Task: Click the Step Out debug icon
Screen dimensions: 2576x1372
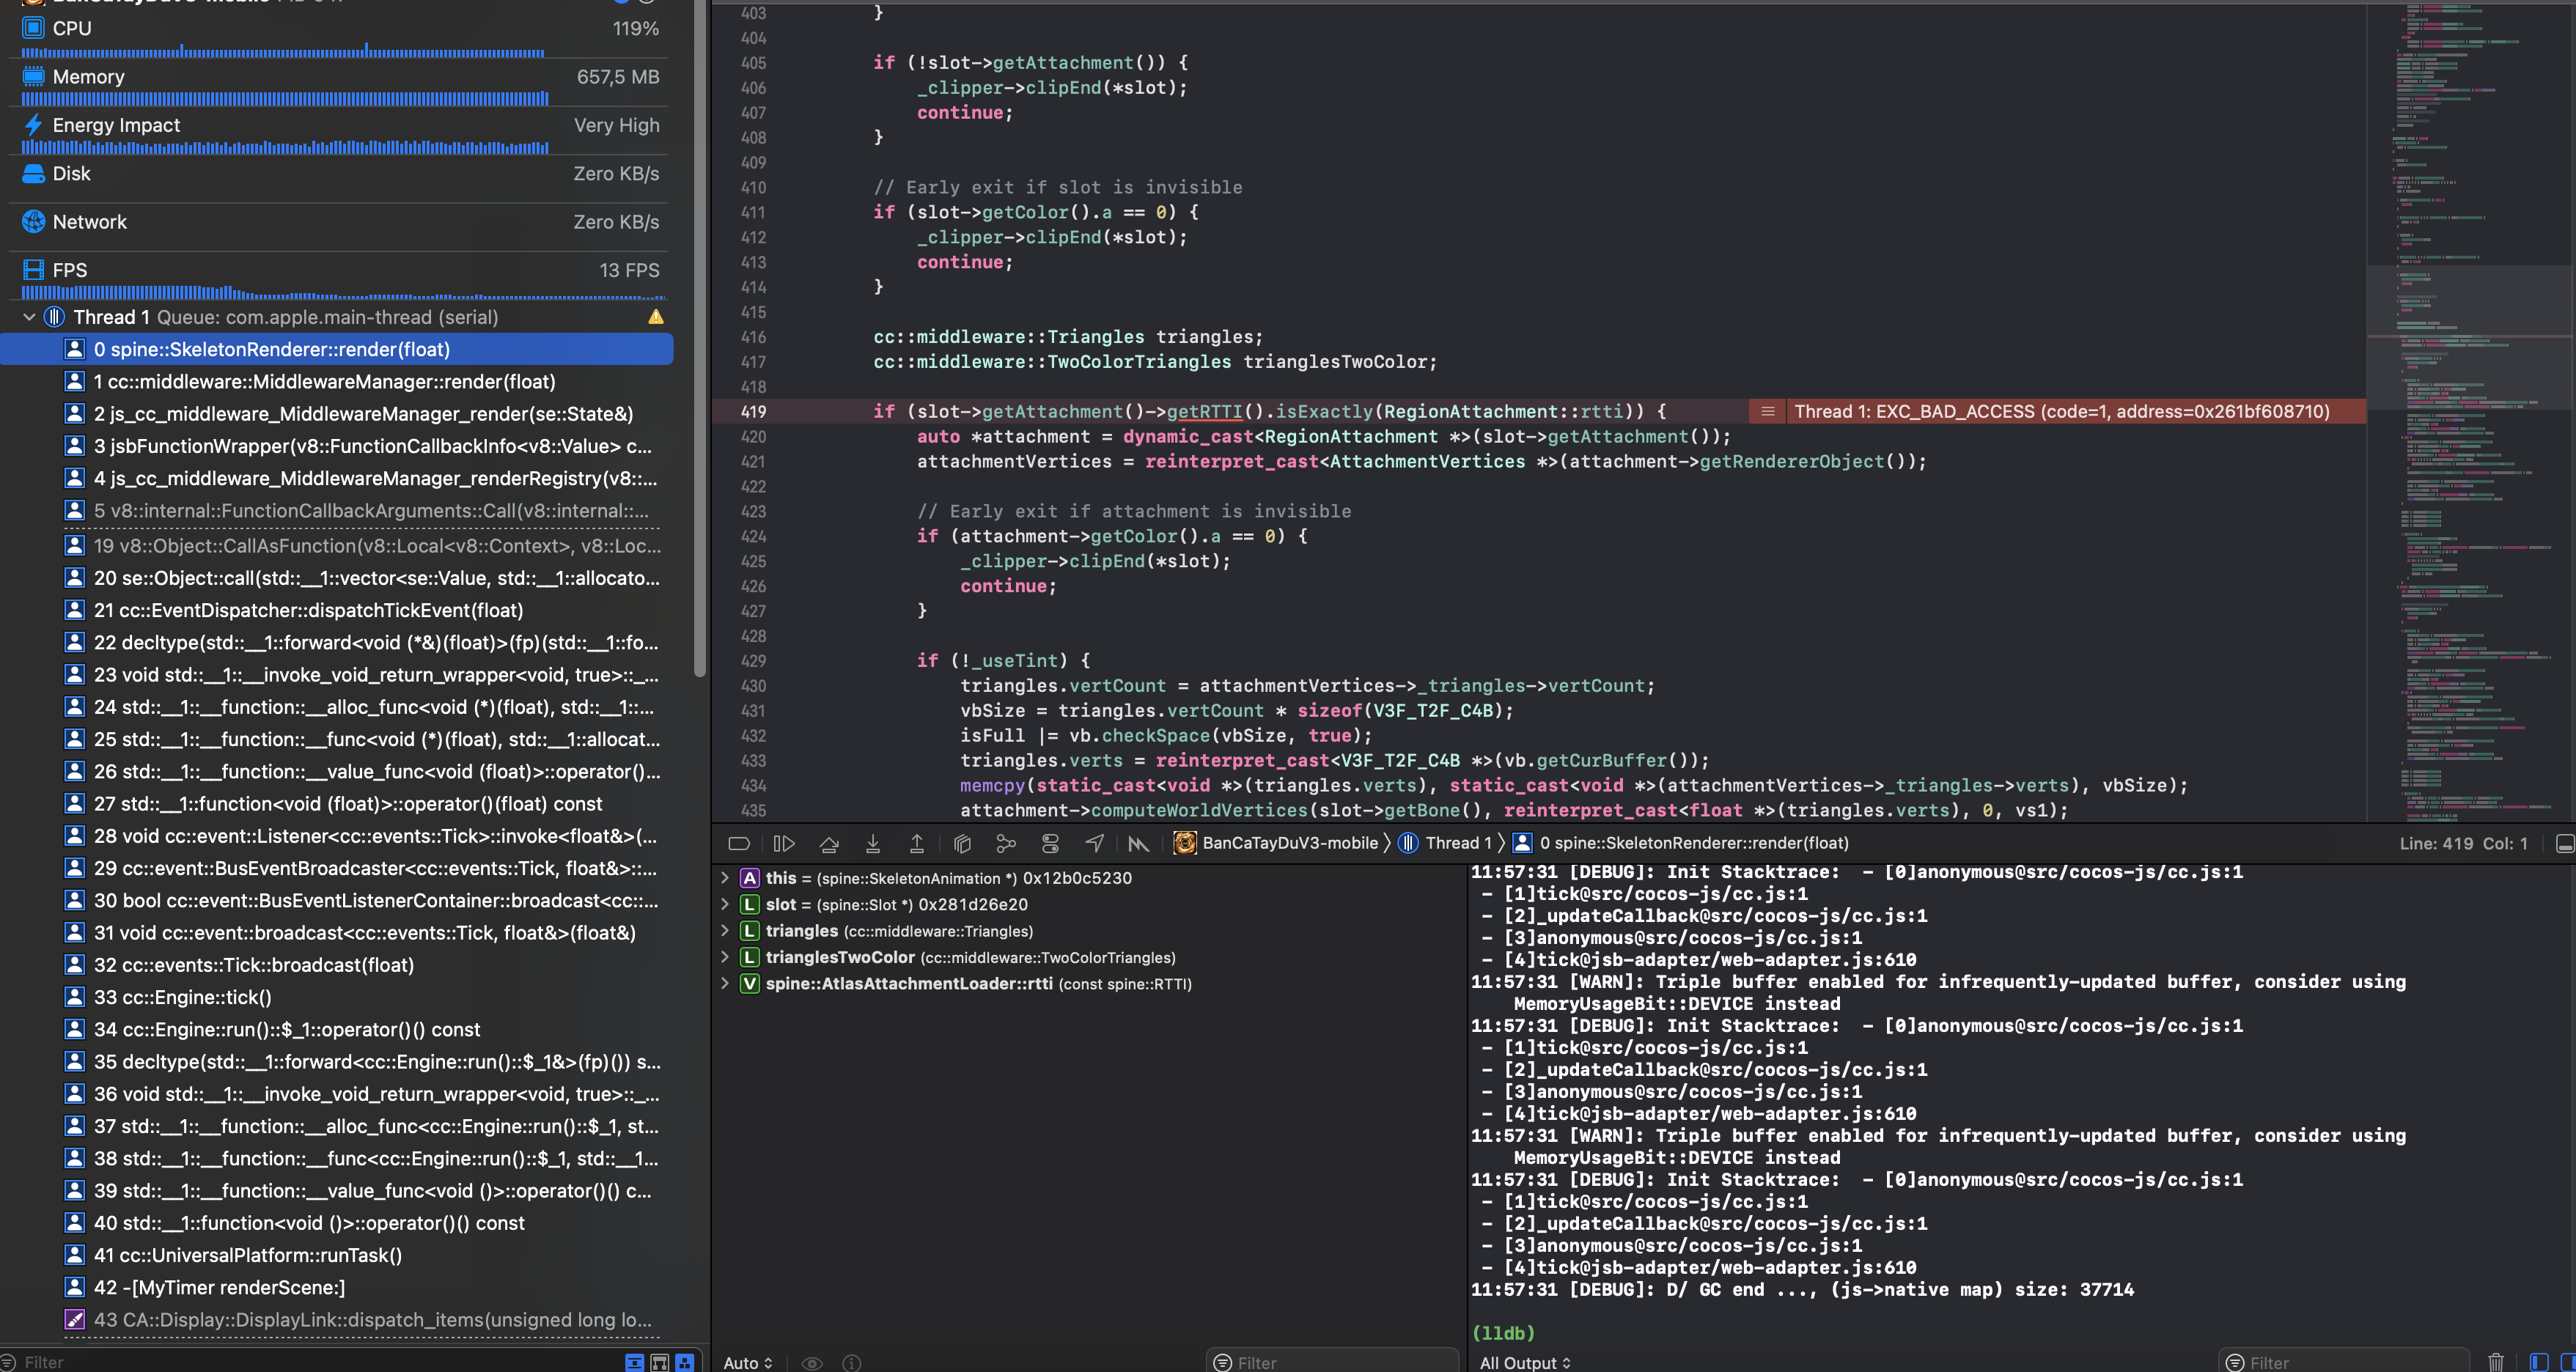Action: tap(917, 843)
